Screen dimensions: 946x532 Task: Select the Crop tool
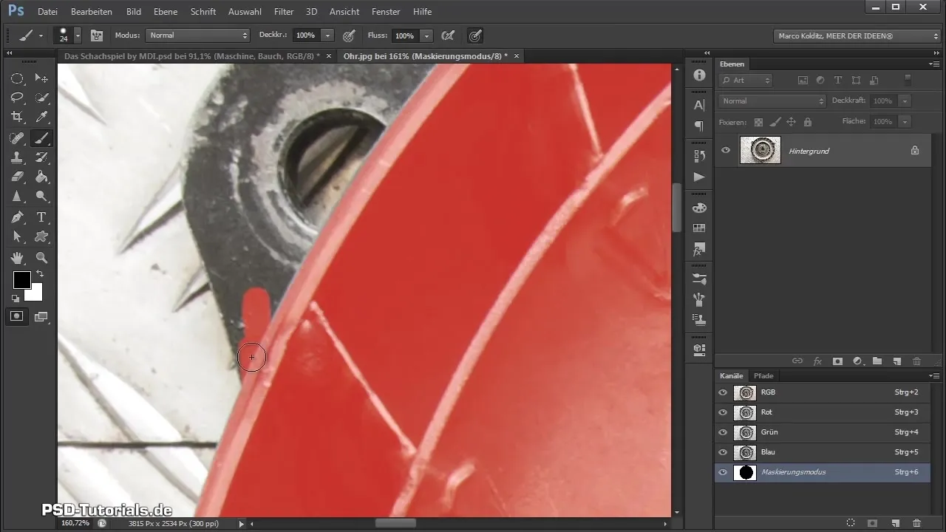[17, 117]
